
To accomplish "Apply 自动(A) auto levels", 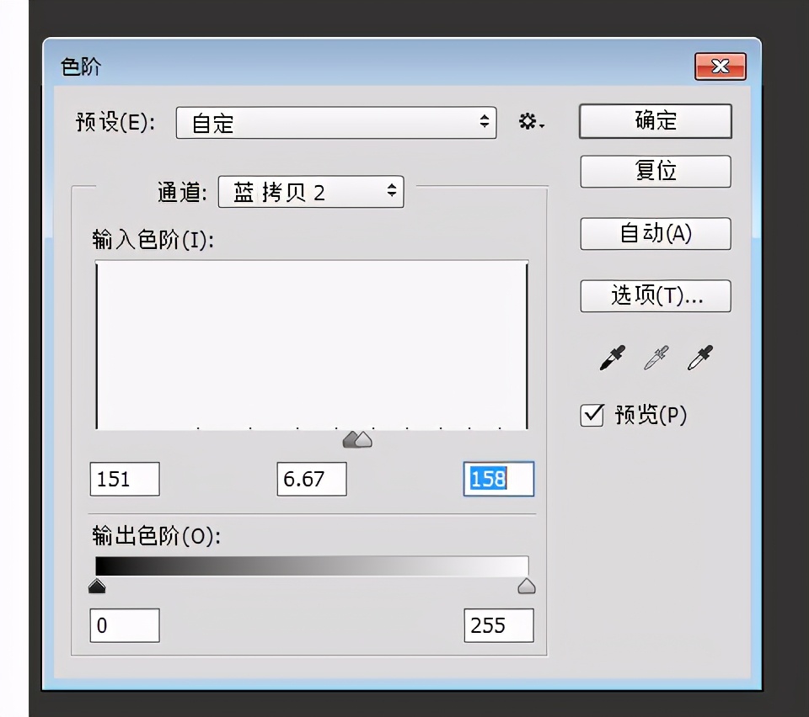I will (x=655, y=234).
